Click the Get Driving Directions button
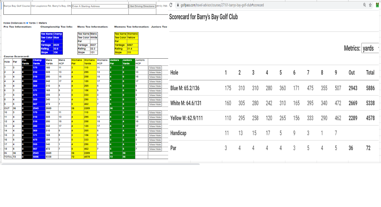 coord(142,6)
